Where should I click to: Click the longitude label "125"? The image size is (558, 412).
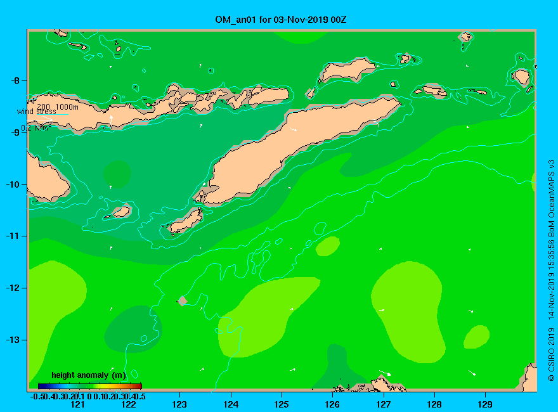click(x=282, y=404)
